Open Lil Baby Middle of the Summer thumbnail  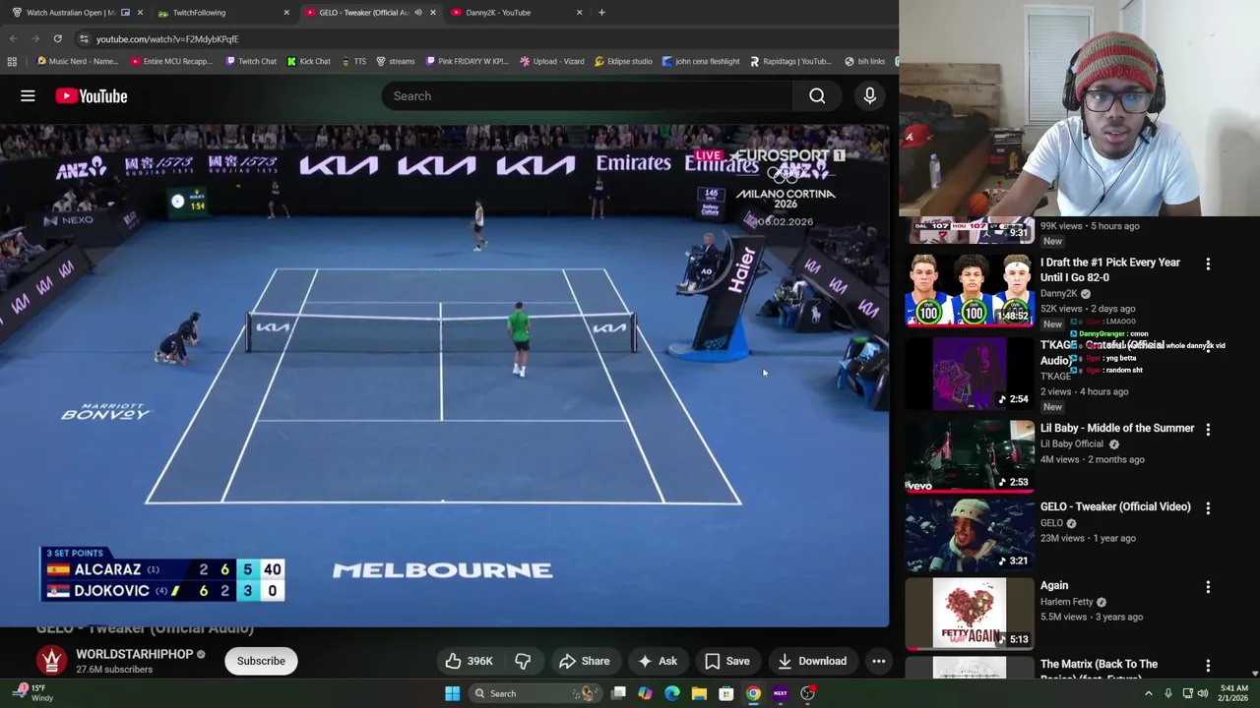[x=970, y=455]
